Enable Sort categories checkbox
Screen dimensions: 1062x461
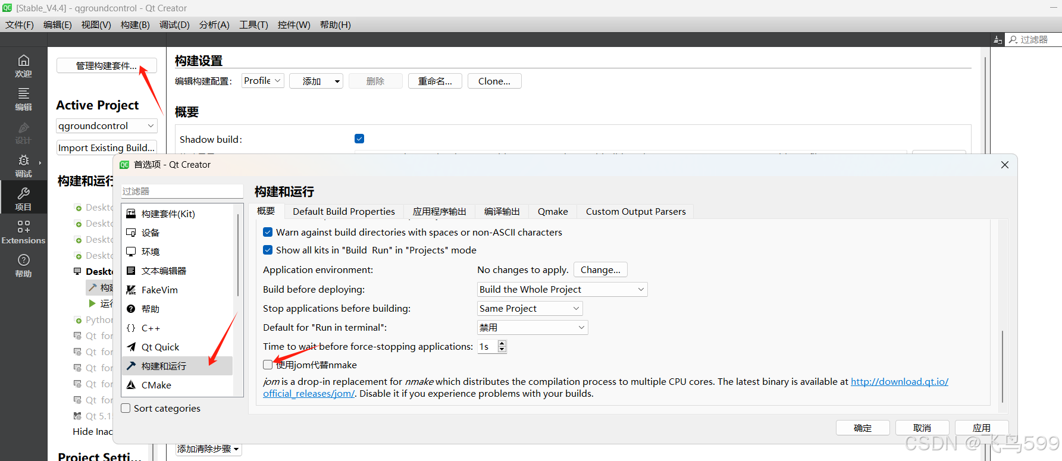[x=126, y=408]
